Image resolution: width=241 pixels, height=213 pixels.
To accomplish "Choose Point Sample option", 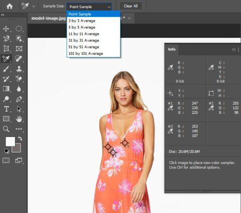I will click(x=93, y=14).
